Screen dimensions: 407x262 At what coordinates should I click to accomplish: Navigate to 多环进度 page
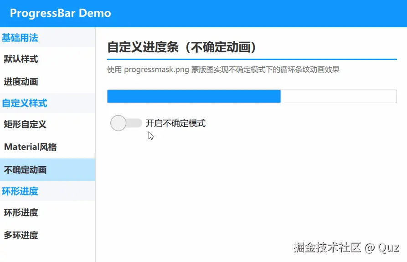coord(47,235)
